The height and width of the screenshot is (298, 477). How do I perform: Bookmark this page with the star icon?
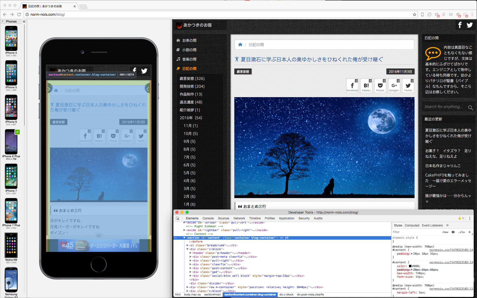(x=415, y=14)
